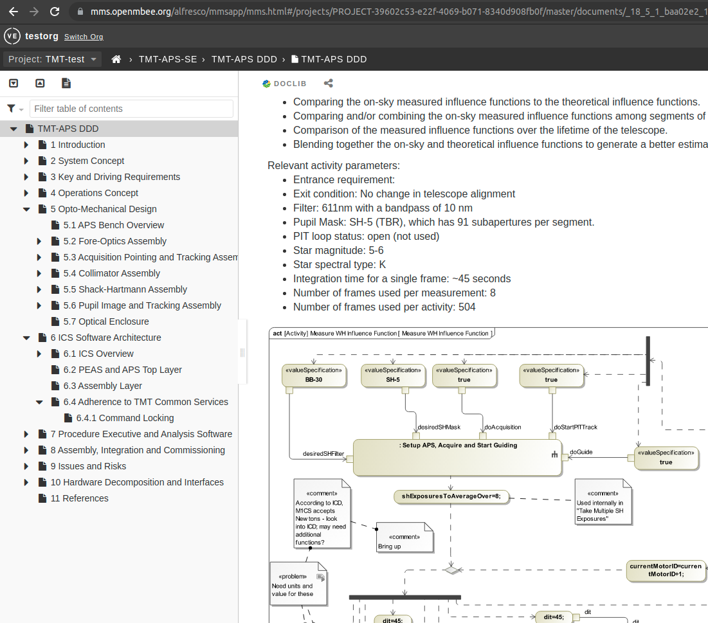Click the Switch Org link
The image size is (708, 623).
(x=84, y=37)
